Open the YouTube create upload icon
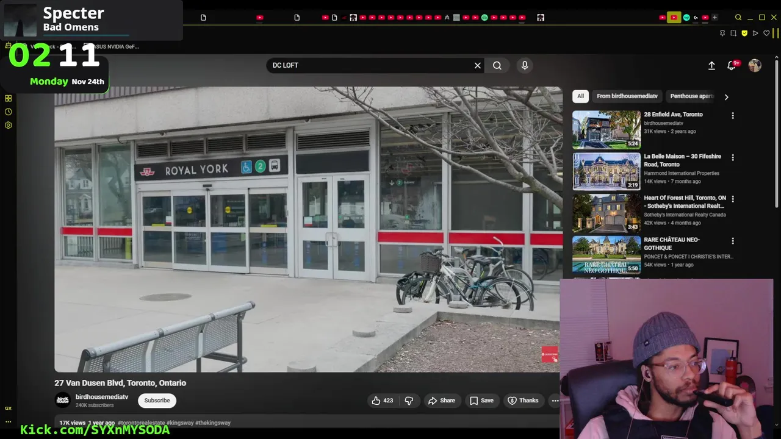The width and height of the screenshot is (781, 439). click(711, 65)
